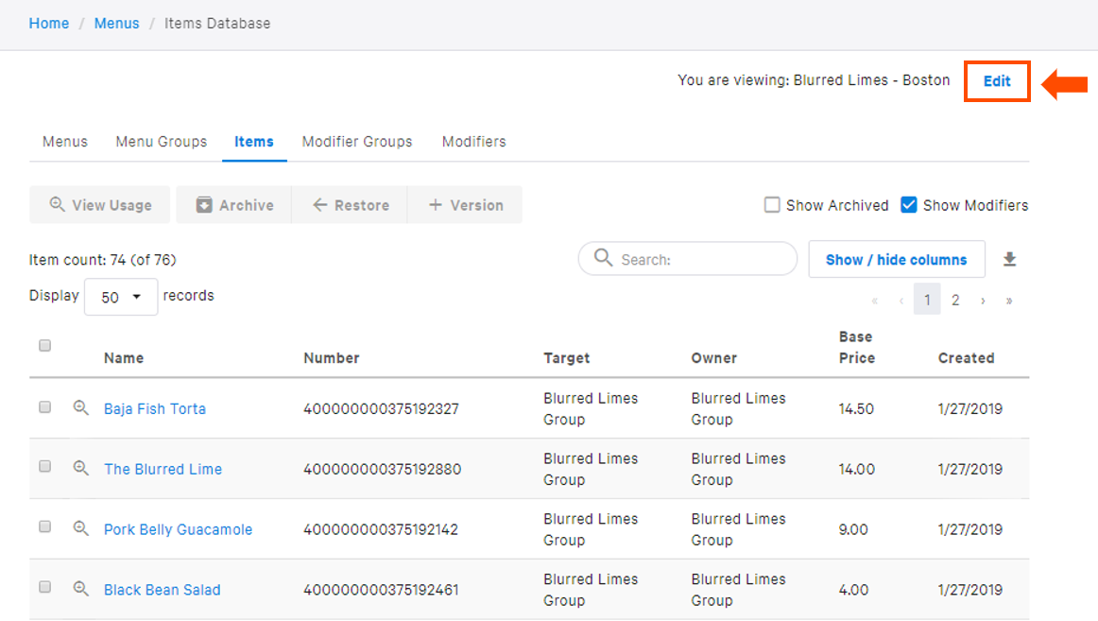The width and height of the screenshot is (1098, 621).
Task: Open the Display records dropdown
Action: [121, 296]
